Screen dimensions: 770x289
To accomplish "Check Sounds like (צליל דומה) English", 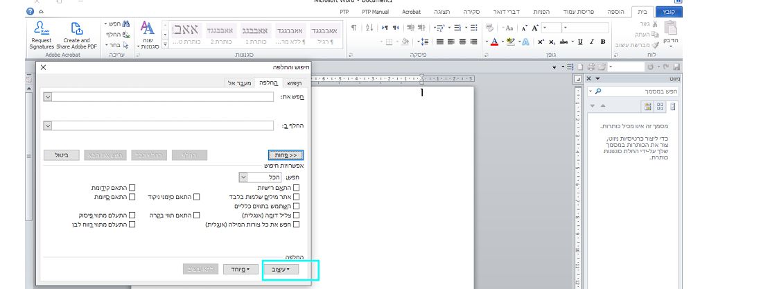I will coord(296,216).
